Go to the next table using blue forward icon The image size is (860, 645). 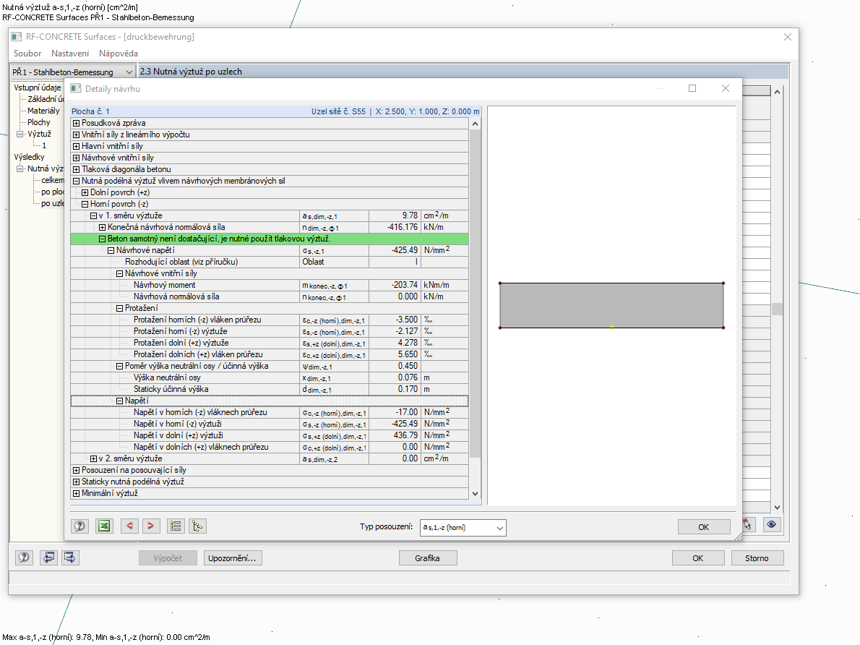click(70, 558)
